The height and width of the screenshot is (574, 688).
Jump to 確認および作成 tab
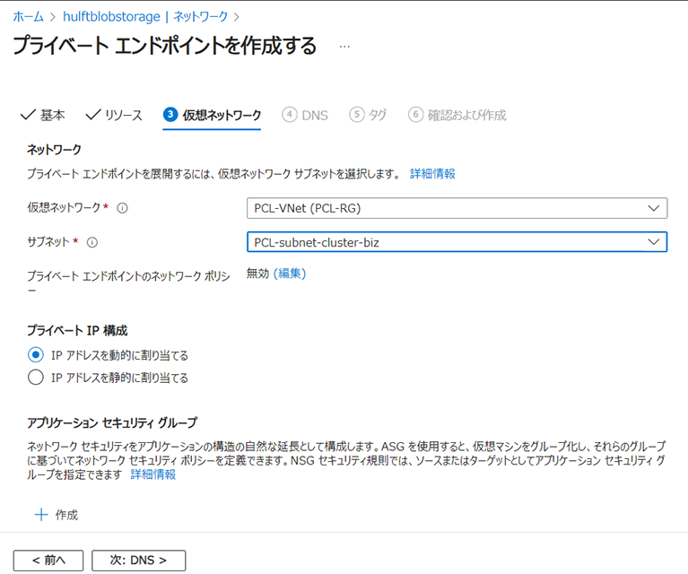point(457,115)
